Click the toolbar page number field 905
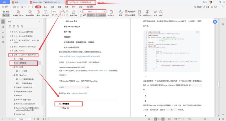Viewport: 226px width, 121px height. point(93,12)
